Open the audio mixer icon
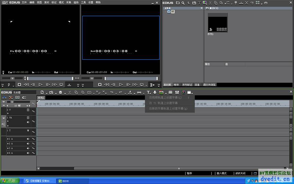294x184 pixels. tap(177, 93)
